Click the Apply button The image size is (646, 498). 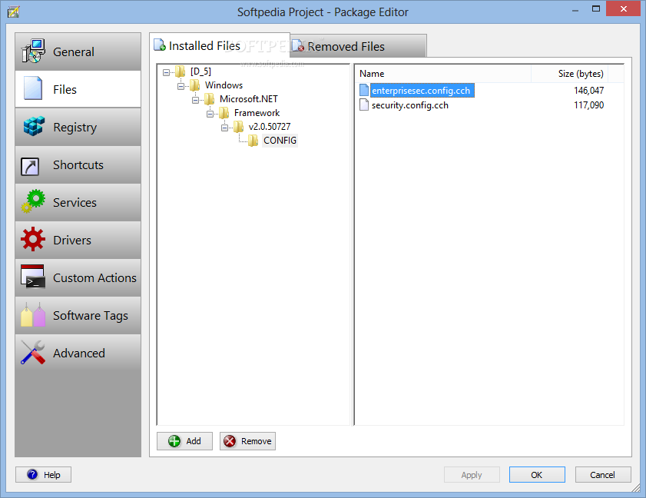(x=472, y=474)
